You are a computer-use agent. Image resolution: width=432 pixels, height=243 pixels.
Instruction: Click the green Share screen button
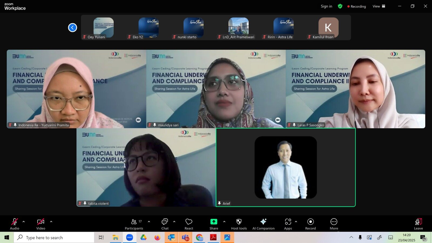(x=214, y=224)
